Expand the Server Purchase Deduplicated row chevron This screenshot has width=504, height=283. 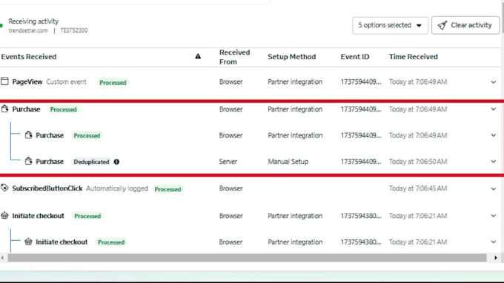pos(494,162)
